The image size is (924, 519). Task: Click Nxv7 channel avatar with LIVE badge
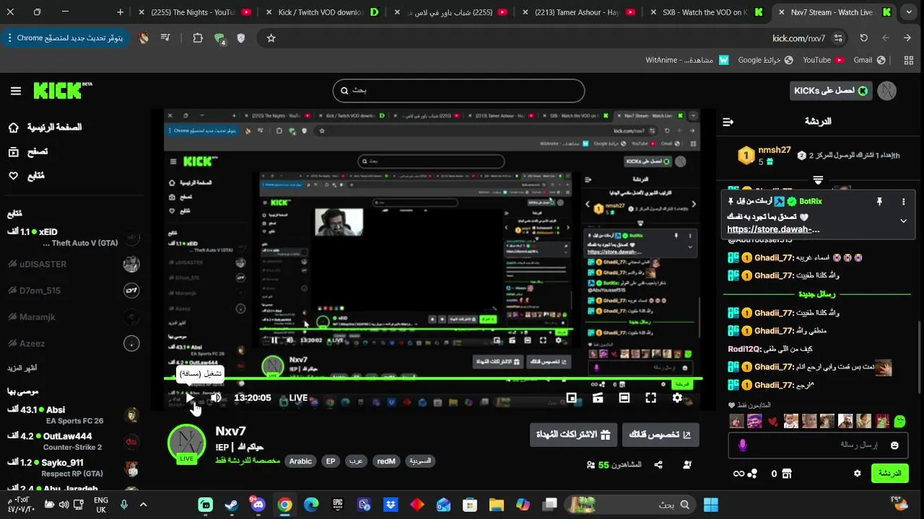186,443
